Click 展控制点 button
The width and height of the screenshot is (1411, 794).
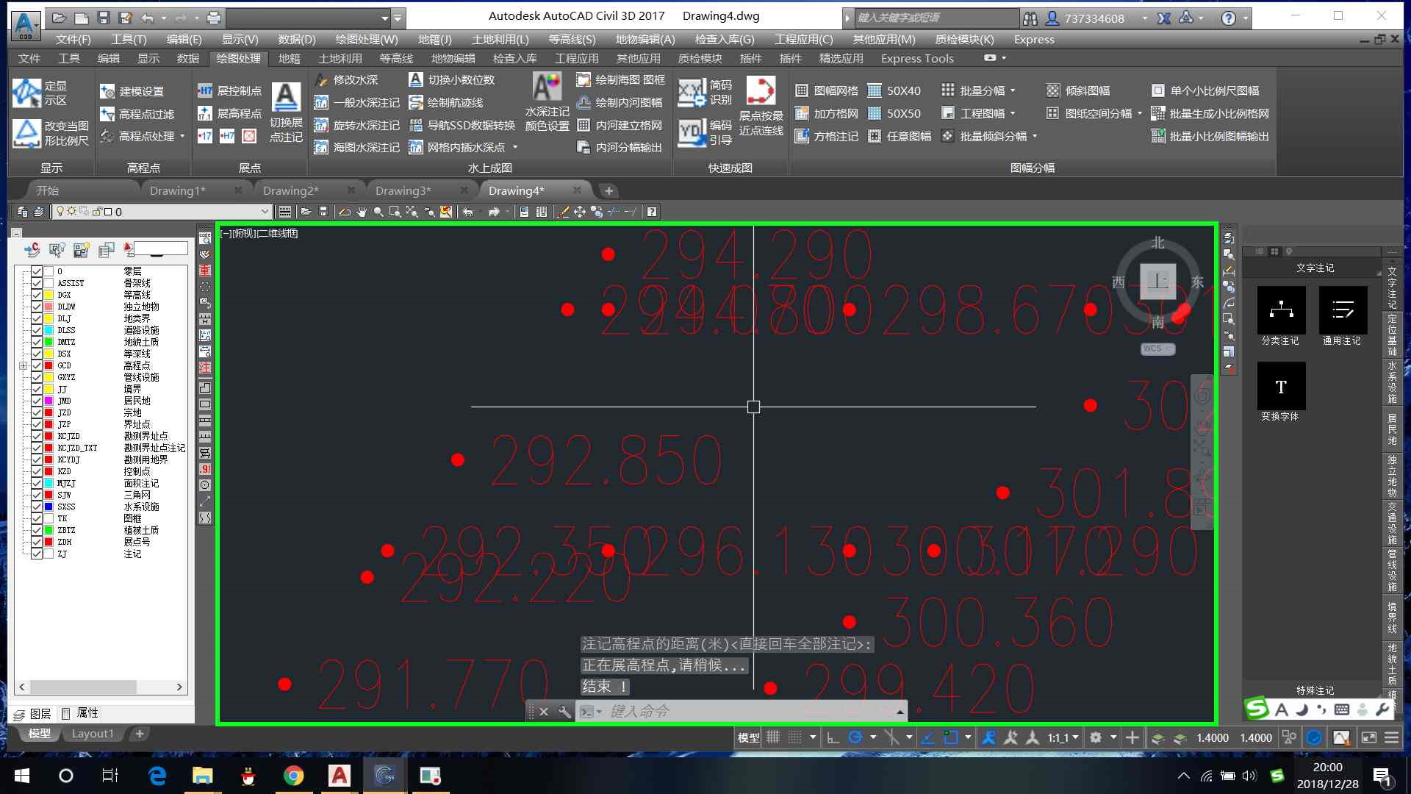[x=230, y=90]
